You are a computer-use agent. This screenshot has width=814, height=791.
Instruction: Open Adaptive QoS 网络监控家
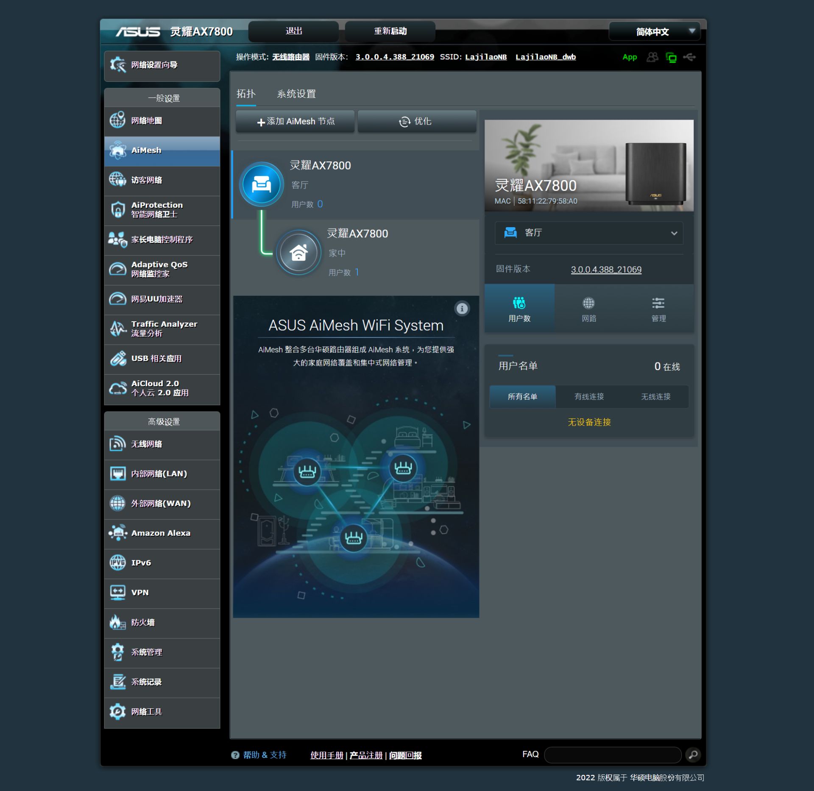[x=162, y=269]
